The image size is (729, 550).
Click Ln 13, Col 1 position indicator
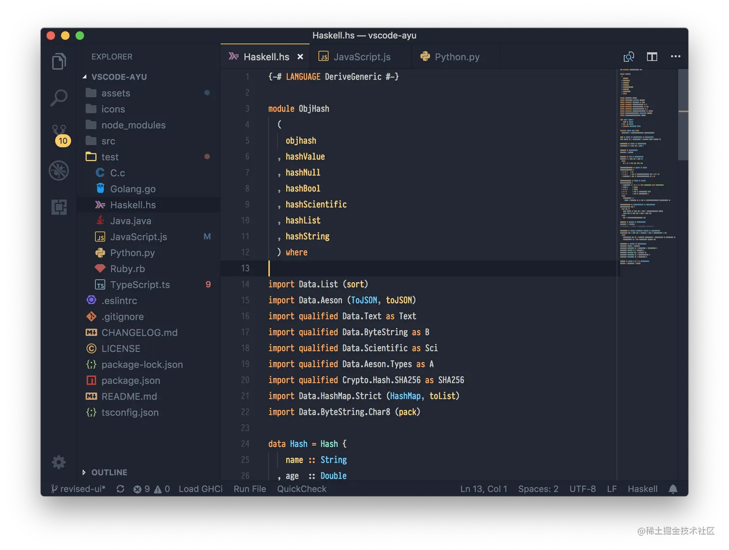484,489
